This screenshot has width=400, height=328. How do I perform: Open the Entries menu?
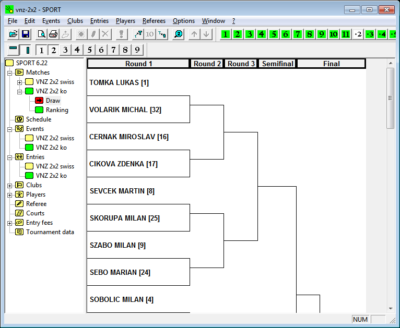[99, 21]
